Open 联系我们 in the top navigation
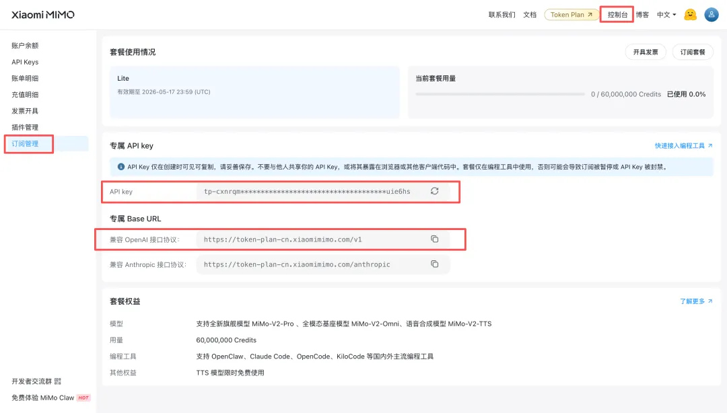727x413 pixels. [x=501, y=15]
